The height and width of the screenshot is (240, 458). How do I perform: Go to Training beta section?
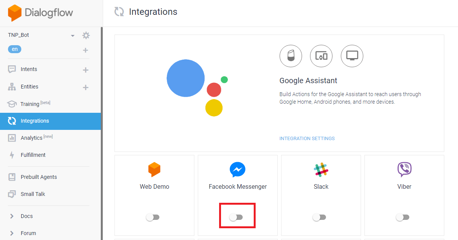coord(35,104)
